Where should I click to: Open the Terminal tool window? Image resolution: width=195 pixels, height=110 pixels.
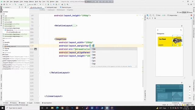22,103
